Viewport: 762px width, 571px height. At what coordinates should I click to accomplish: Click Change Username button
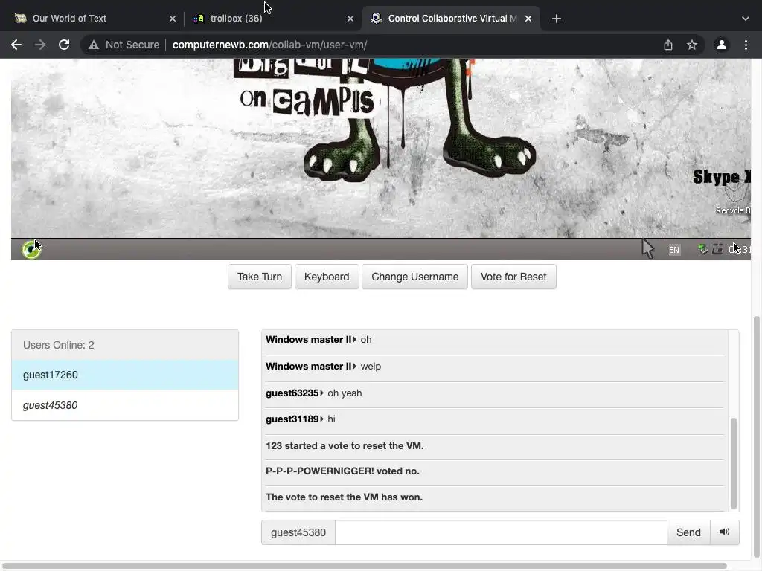pos(415,277)
